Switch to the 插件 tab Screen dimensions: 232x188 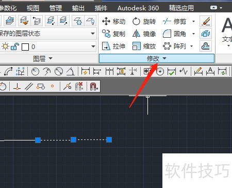pyautogui.click(x=101, y=8)
